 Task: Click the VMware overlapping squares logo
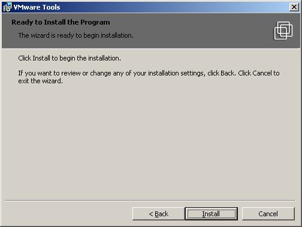pyautogui.click(x=283, y=31)
